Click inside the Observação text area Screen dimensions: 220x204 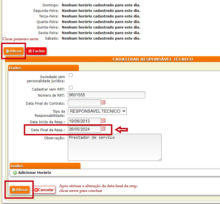(114, 147)
